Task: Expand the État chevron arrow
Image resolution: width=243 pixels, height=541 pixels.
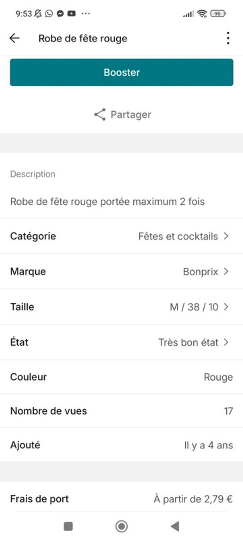Action: point(226,342)
